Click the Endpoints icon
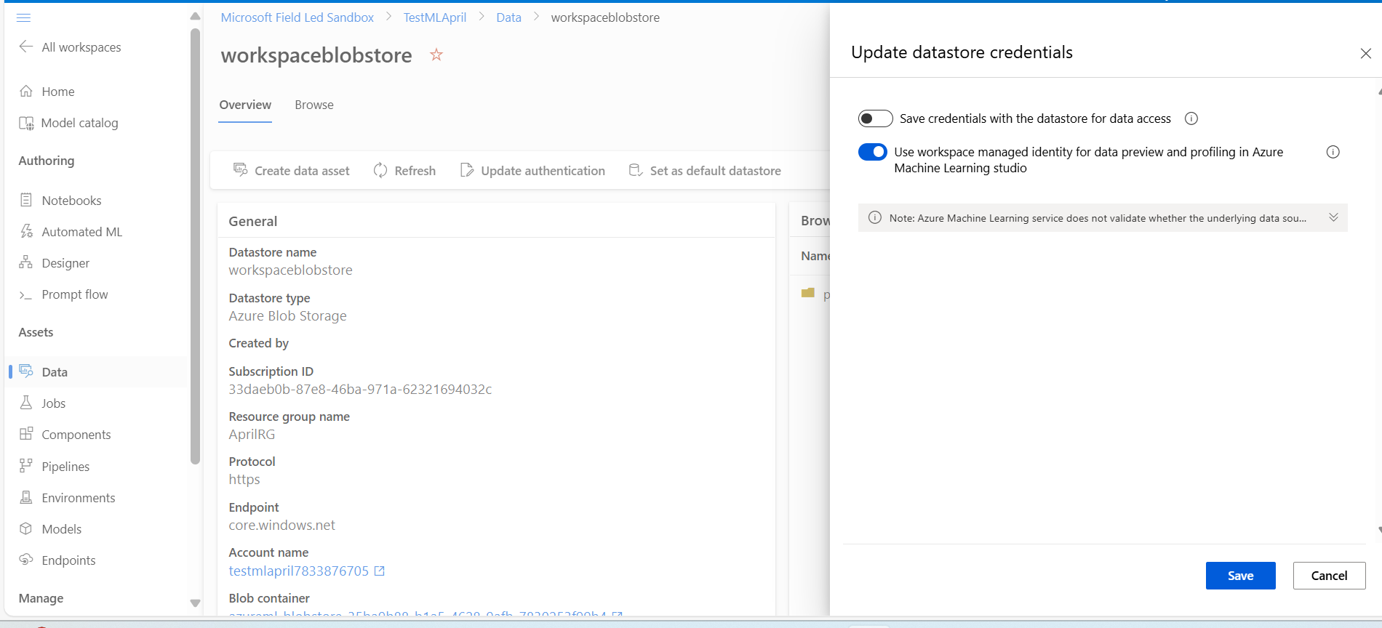Image resolution: width=1382 pixels, height=628 pixels. pos(26,560)
